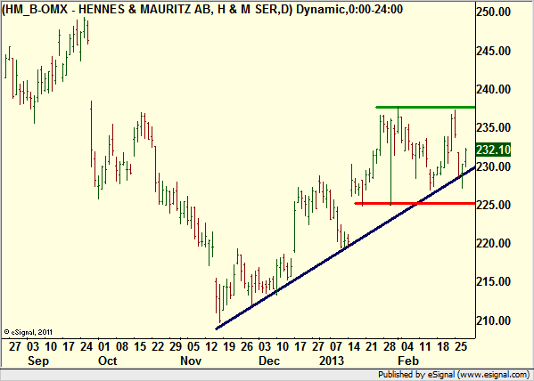The height and width of the screenshot is (381, 534).
Task: Click the Nov month label on time axis
Action: pyautogui.click(x=191, y=361)
